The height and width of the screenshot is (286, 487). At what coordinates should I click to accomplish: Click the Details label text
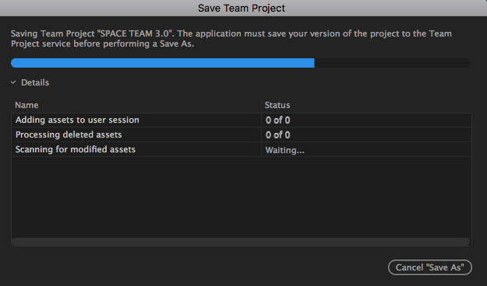click(x=35, y=82)
